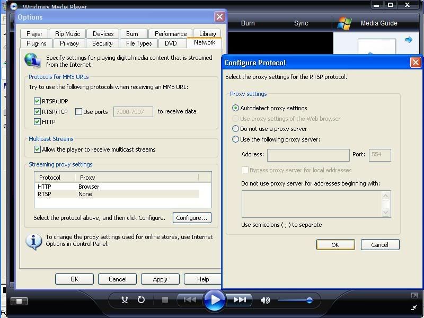Stop playback with the square Stop button
The image size is (424, 318).
tap(165, 299)
